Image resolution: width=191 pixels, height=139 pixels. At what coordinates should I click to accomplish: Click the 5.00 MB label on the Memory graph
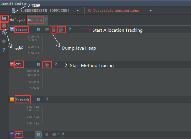(33, 36)
